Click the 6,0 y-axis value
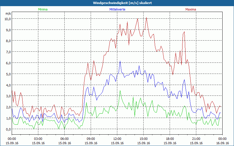The height and width of the screenshot is (146, 234). click(8, 63)
